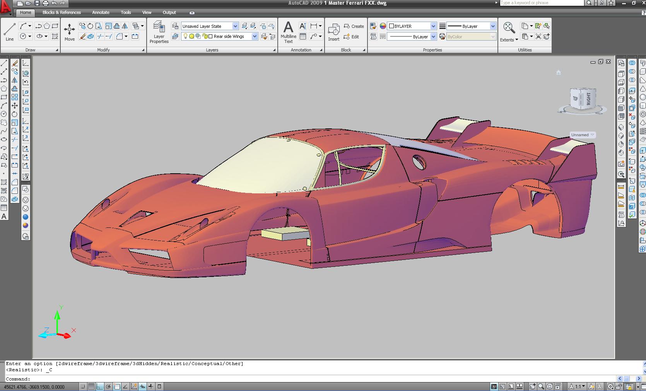Click the Insert block icon
Image resolution: width=646 pixels, height=391 pixels.
tap(333, 32)
